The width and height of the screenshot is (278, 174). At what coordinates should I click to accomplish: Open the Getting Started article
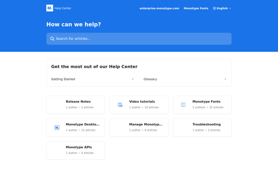click(92, 79)
